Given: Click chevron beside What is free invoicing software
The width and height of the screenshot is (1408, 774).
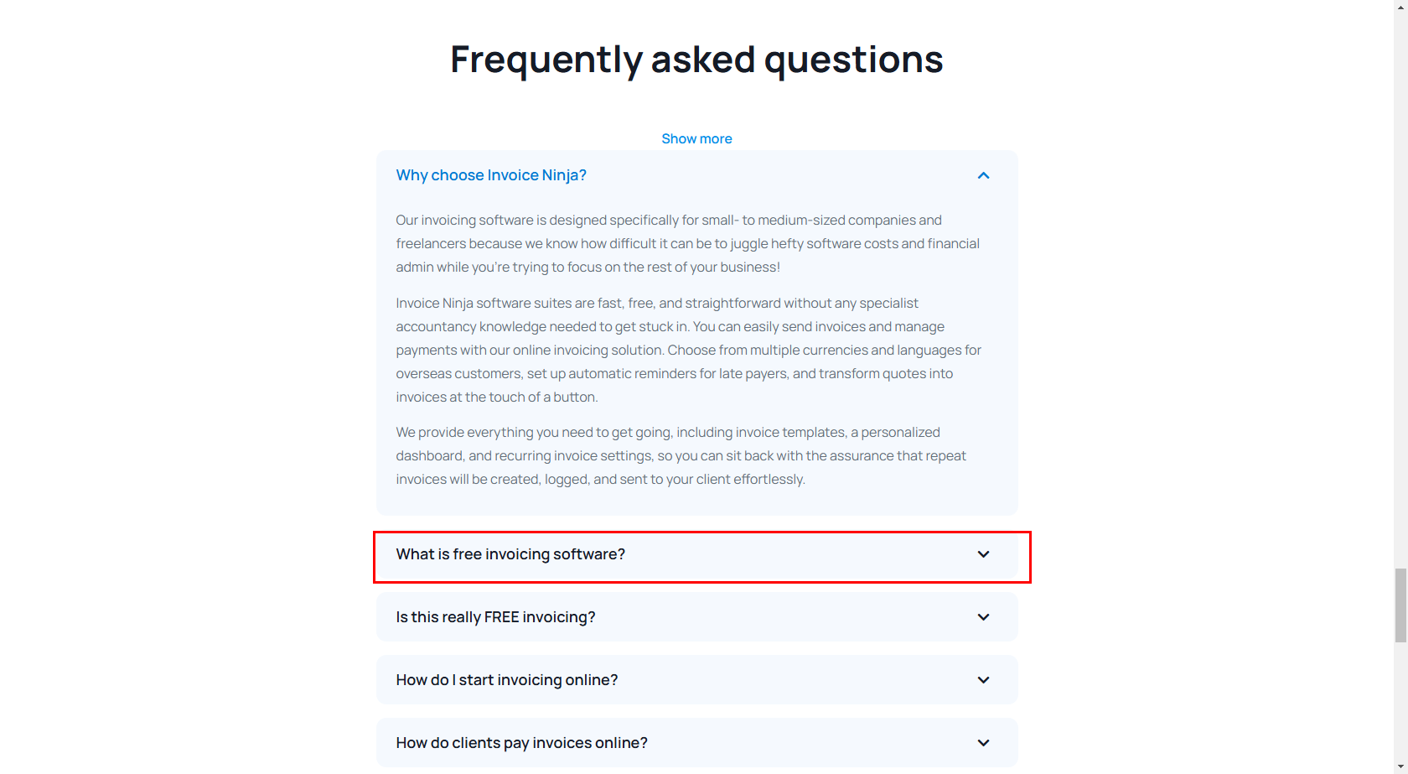Looking at the screenshot, I should (983, 554).
